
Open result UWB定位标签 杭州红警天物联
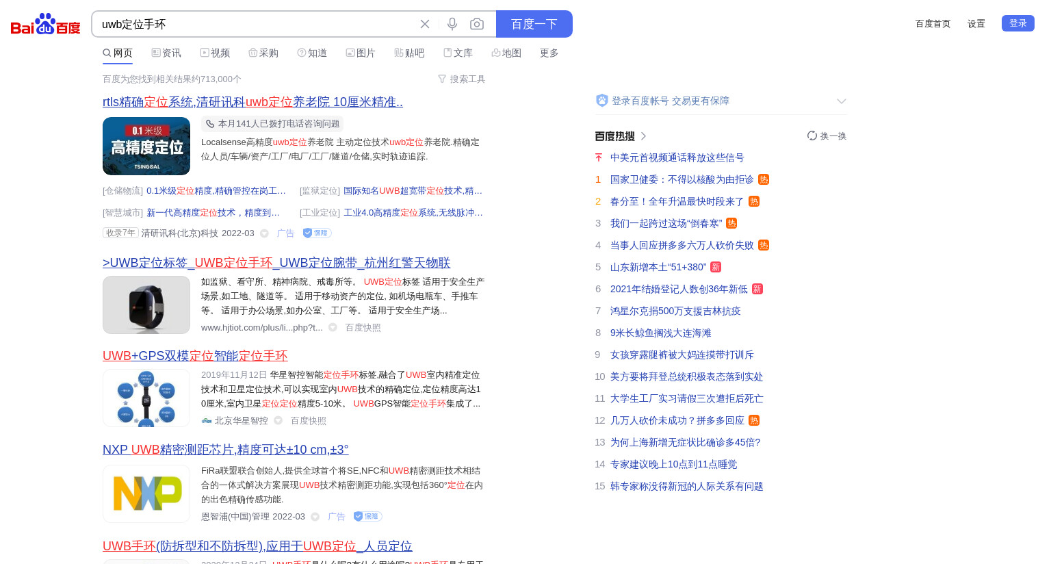coord(276,263)
